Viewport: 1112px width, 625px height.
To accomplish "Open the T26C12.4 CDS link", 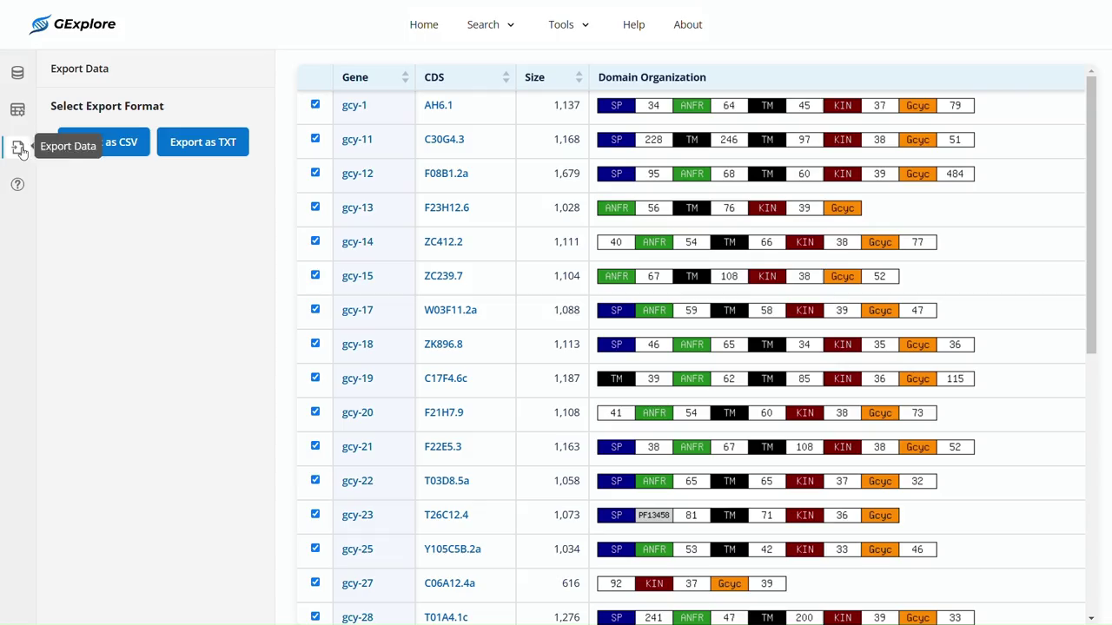I will click(446, 515).
